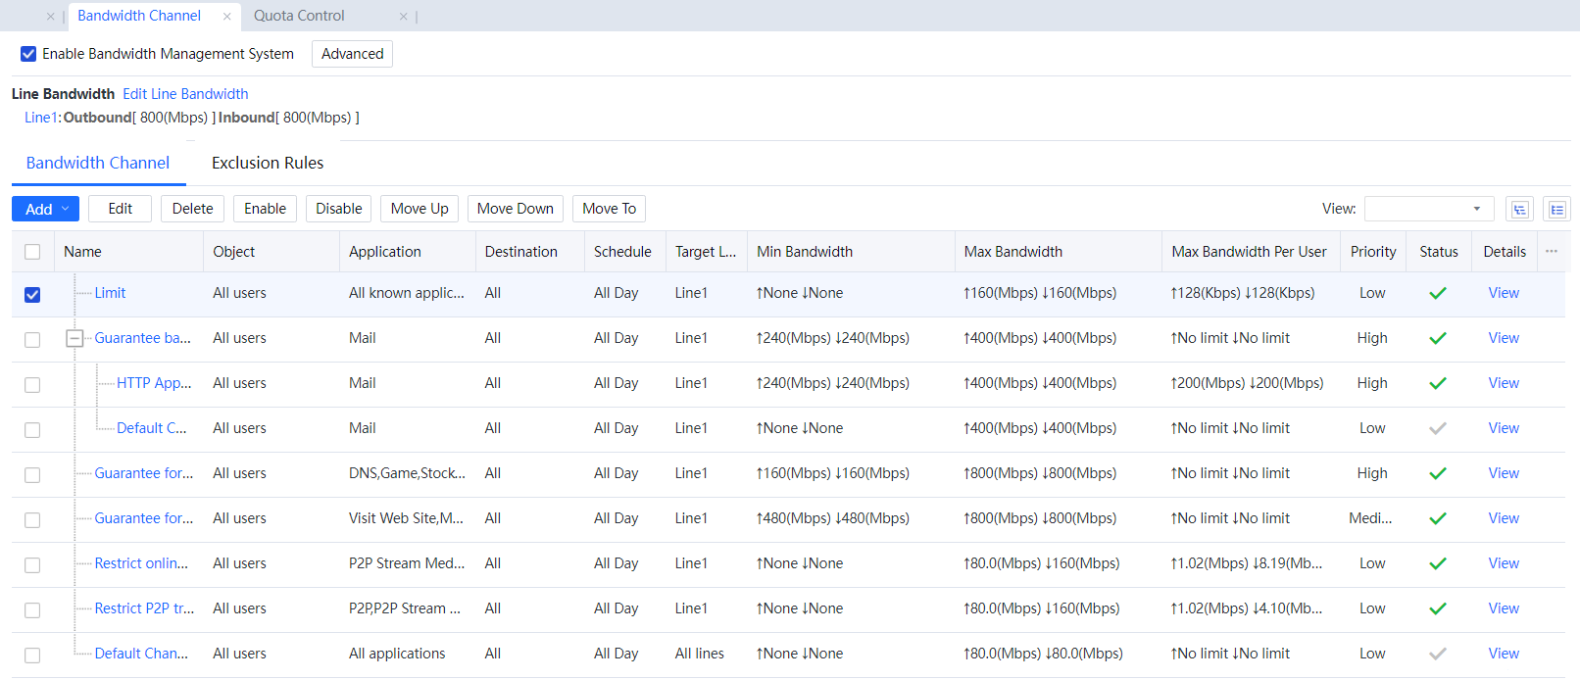Open the View dropdown
The width and height of the screenshot is (1580, 680).
(1428, 209)
